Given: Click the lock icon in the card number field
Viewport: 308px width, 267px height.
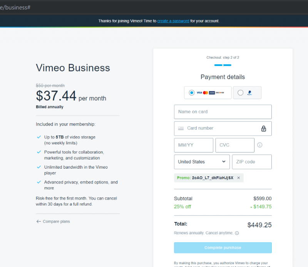Looking at the screenshot, I should point(264,128).
